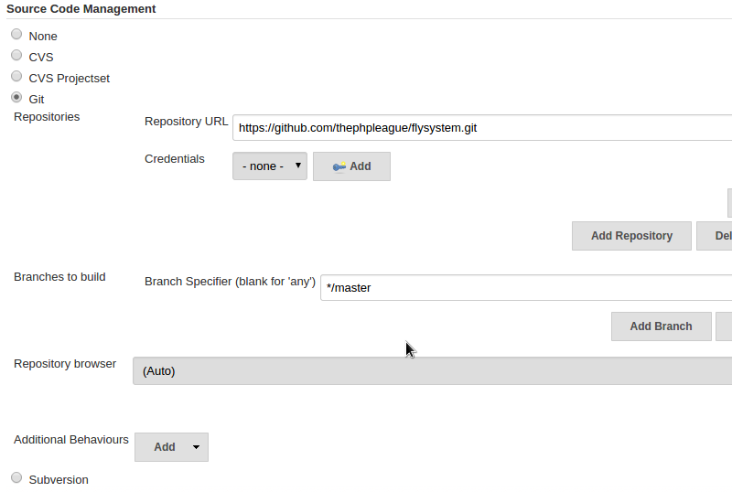Click the Add credentials button label

pos(361,166)
